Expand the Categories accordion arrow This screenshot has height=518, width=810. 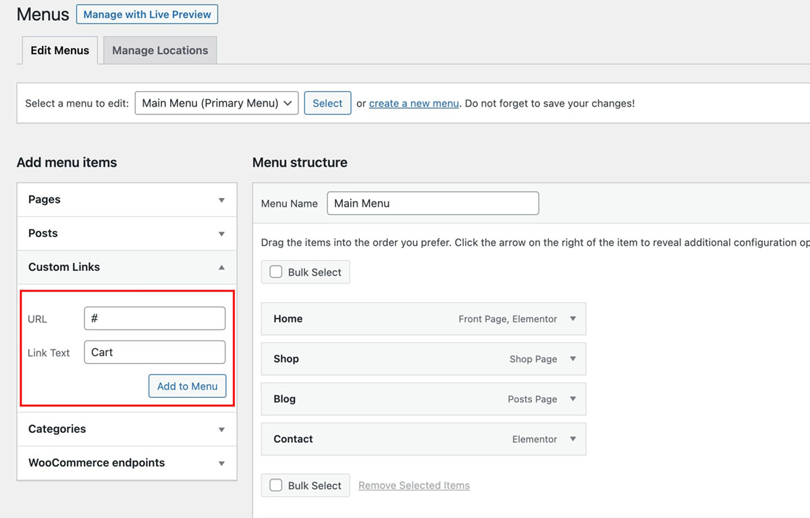pos(221,430)
